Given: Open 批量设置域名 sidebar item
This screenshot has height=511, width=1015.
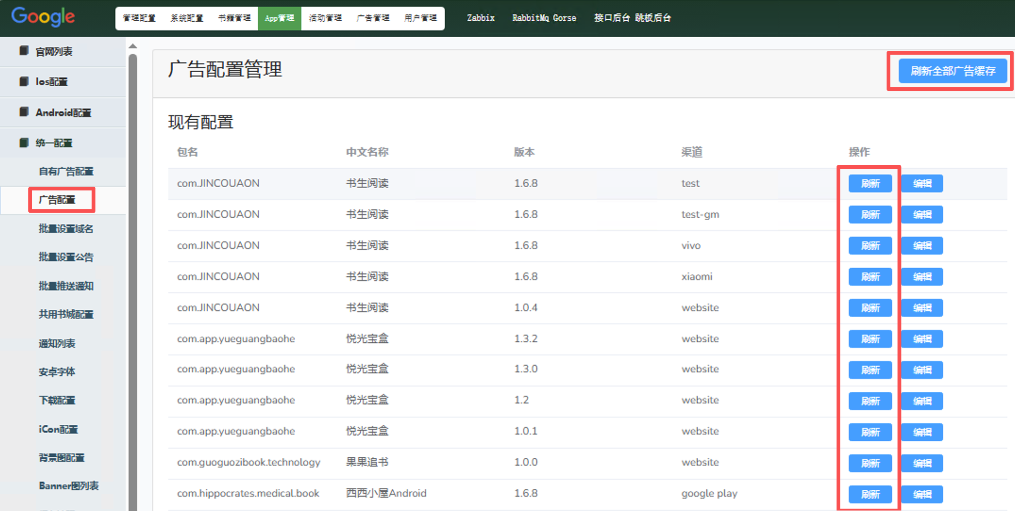Looking at the screenshot, I should click(x=66, y=229).
